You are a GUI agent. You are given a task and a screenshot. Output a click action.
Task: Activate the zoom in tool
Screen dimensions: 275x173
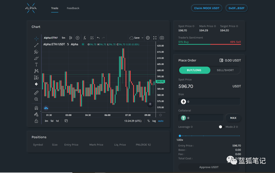36,99
